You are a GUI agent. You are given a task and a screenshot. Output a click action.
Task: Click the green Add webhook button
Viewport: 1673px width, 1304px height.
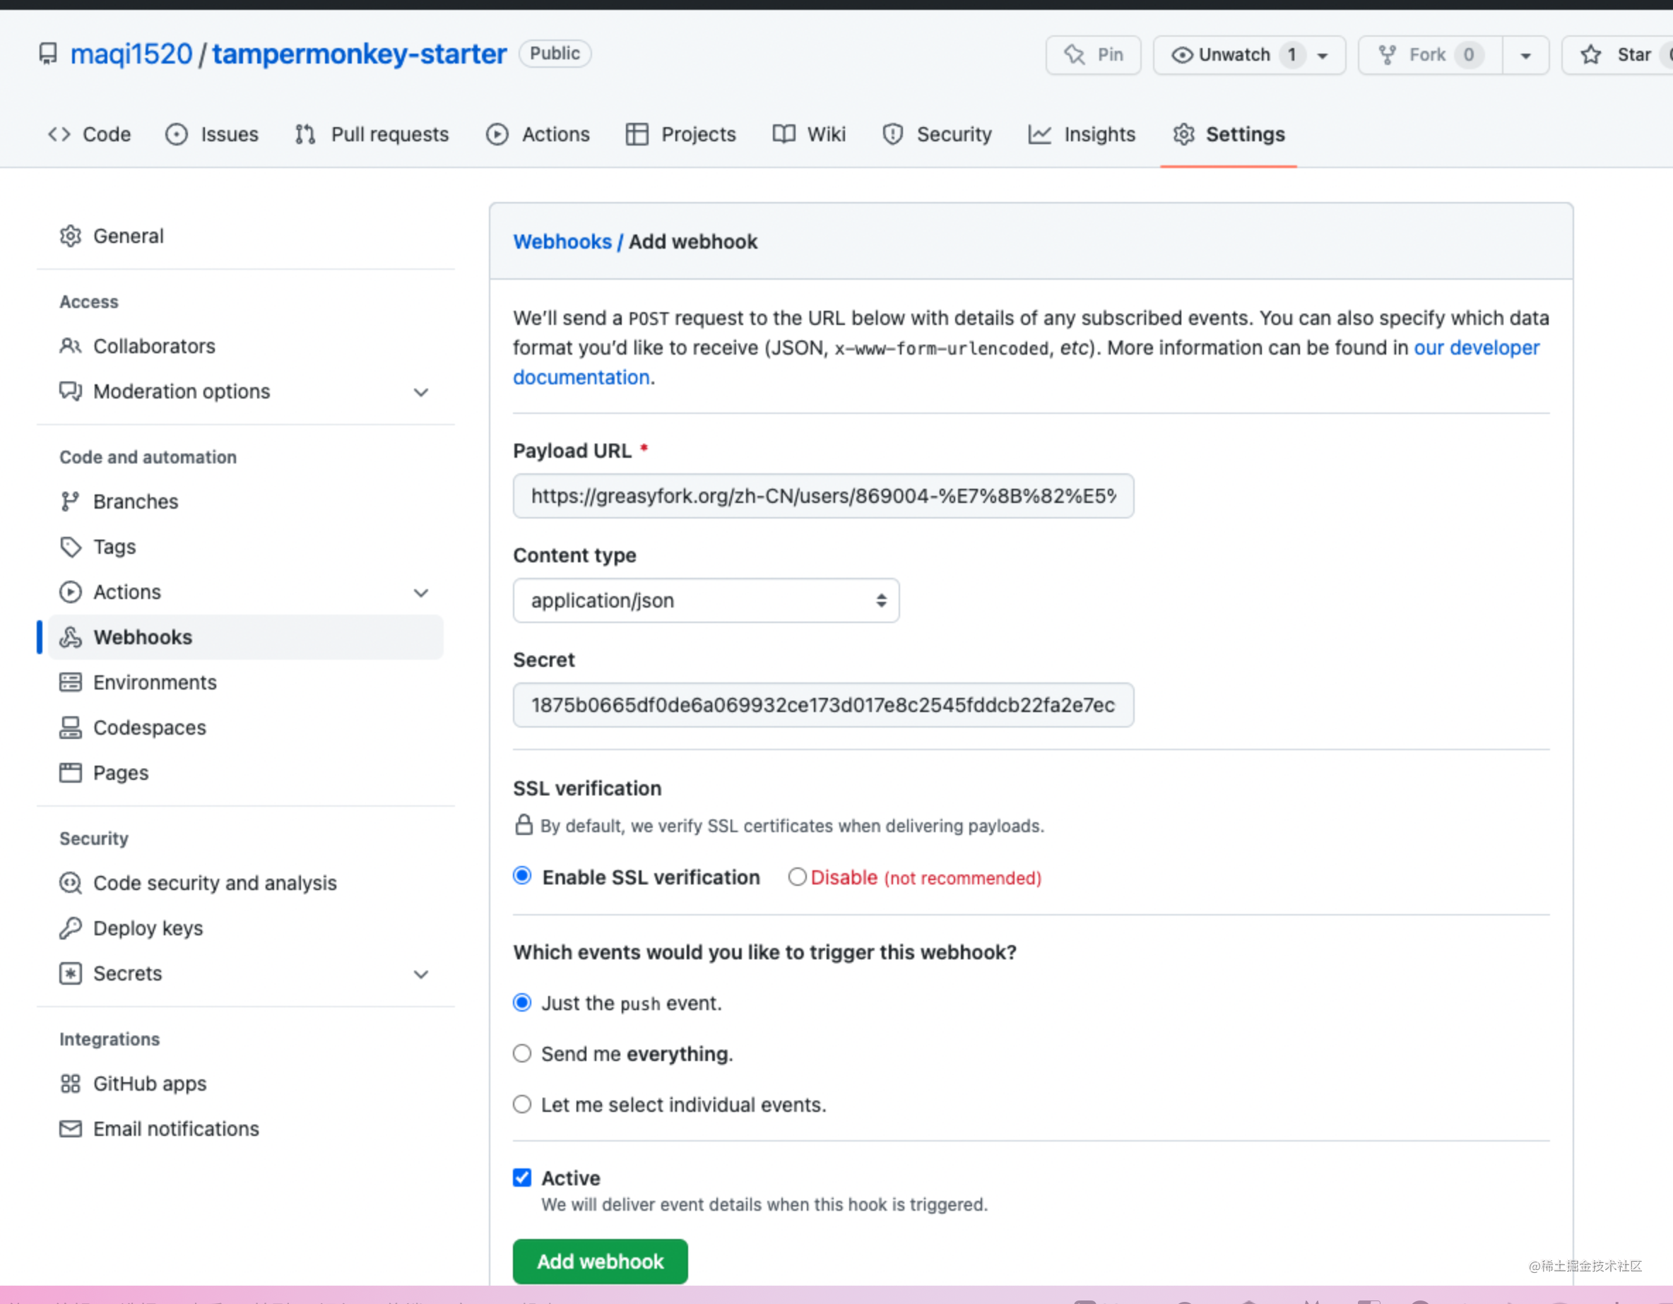pyautogui.click(x=601, y=1261)
